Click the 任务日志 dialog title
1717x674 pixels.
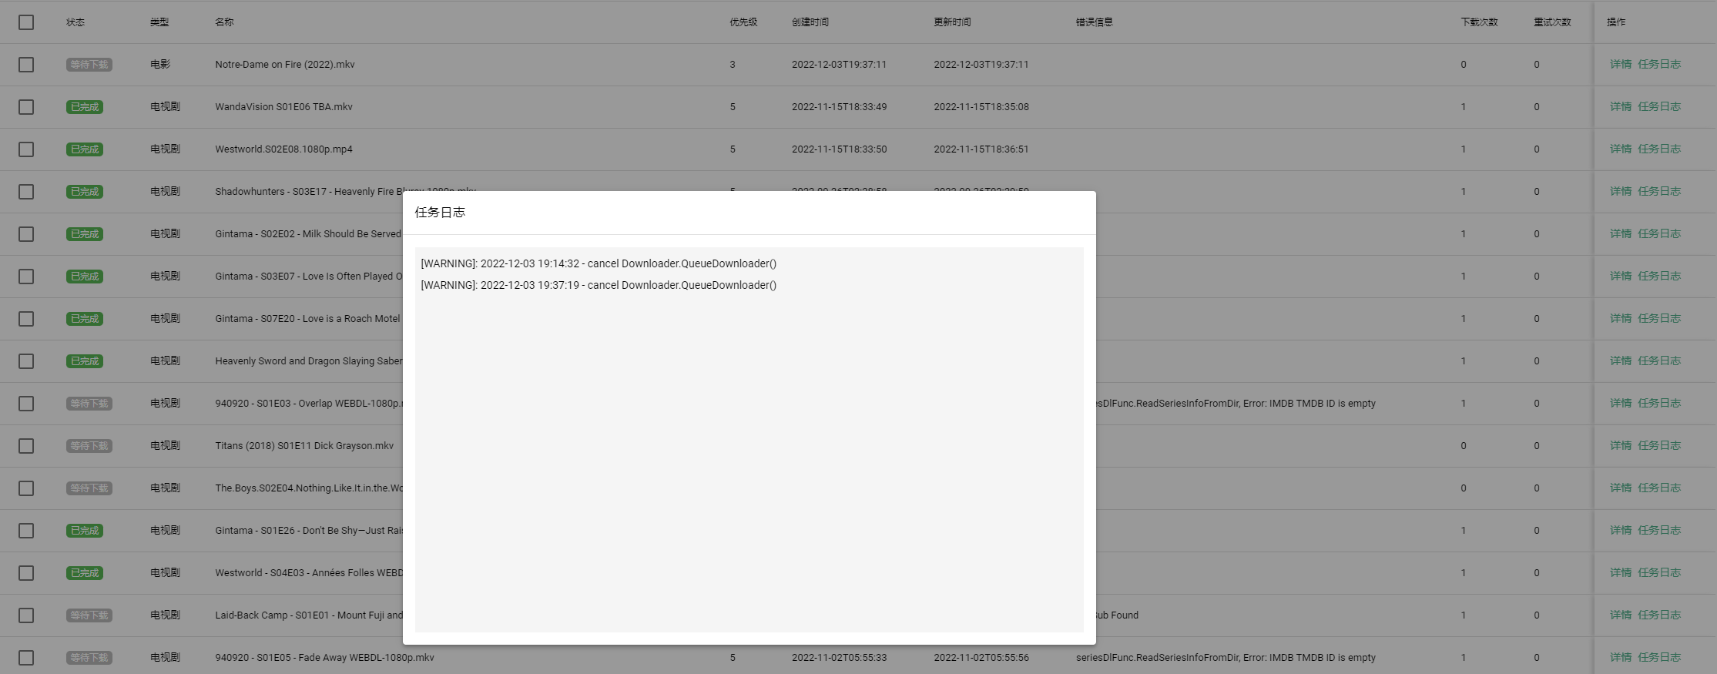click(440, 213)
